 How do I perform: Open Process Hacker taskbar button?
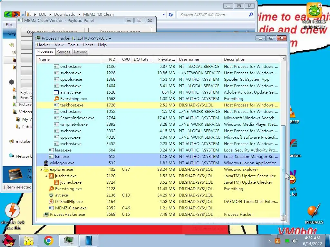69,241
